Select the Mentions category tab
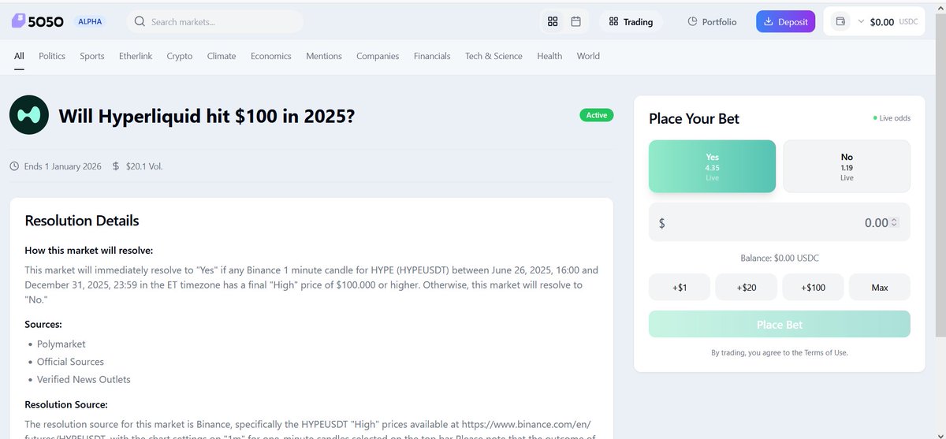 (324, 56)
